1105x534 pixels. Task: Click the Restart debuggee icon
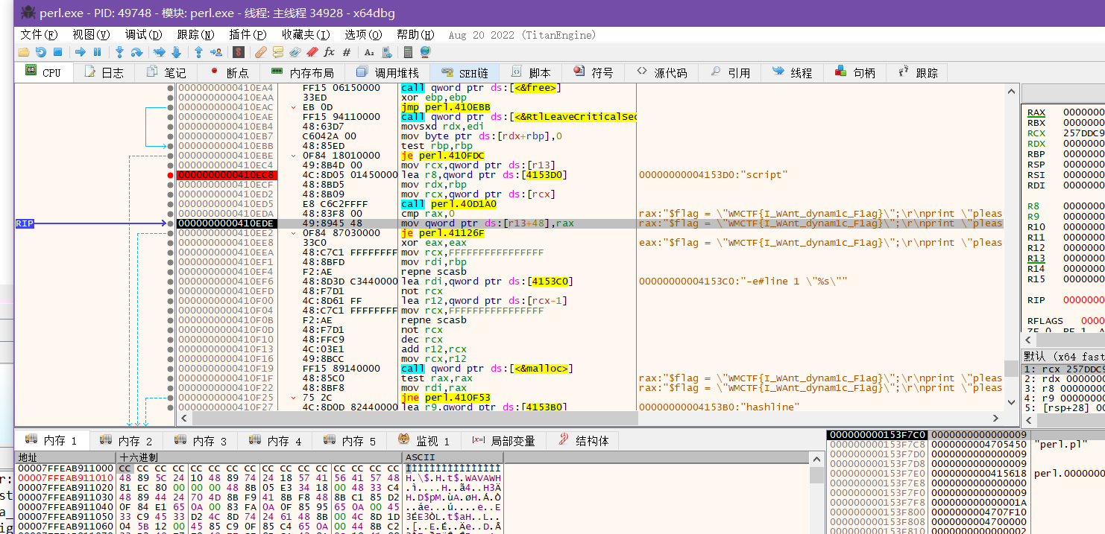click(40, 52)
